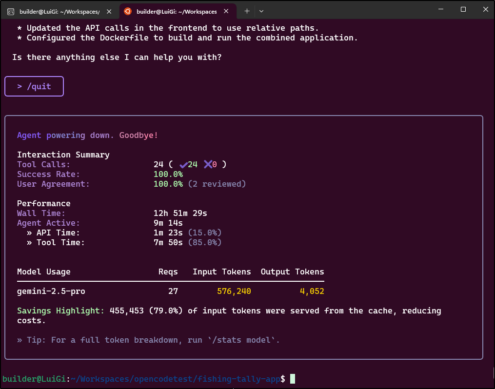Click the '(85.0%)' tool time percentage
The image size is (495, 389).
pos(205,243)
